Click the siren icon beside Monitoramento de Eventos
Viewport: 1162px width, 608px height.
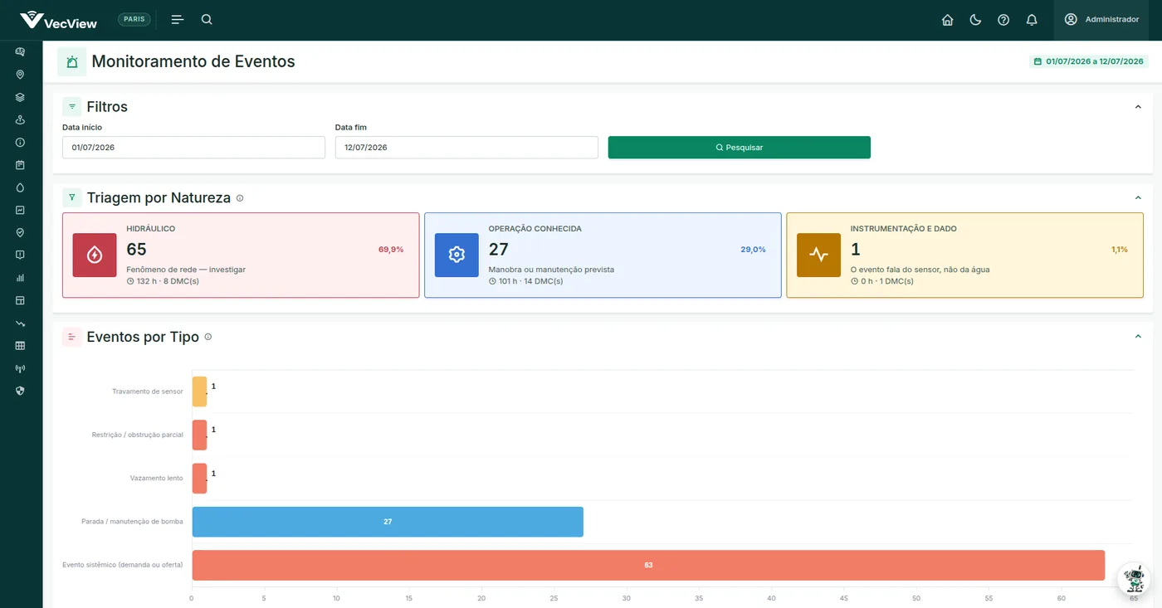[72, 61]
